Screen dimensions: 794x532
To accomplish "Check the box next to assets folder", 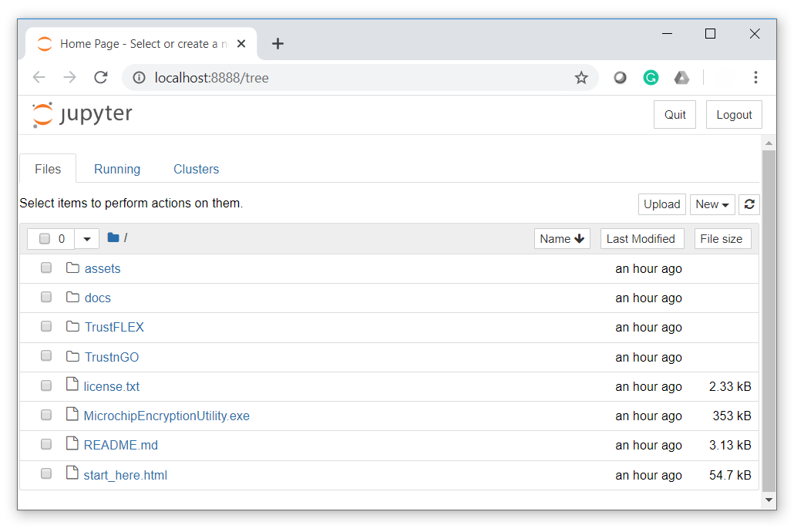I will click(x=46, y=268).
